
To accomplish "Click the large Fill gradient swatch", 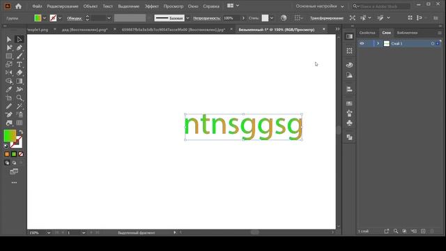I will click(10, 136).
